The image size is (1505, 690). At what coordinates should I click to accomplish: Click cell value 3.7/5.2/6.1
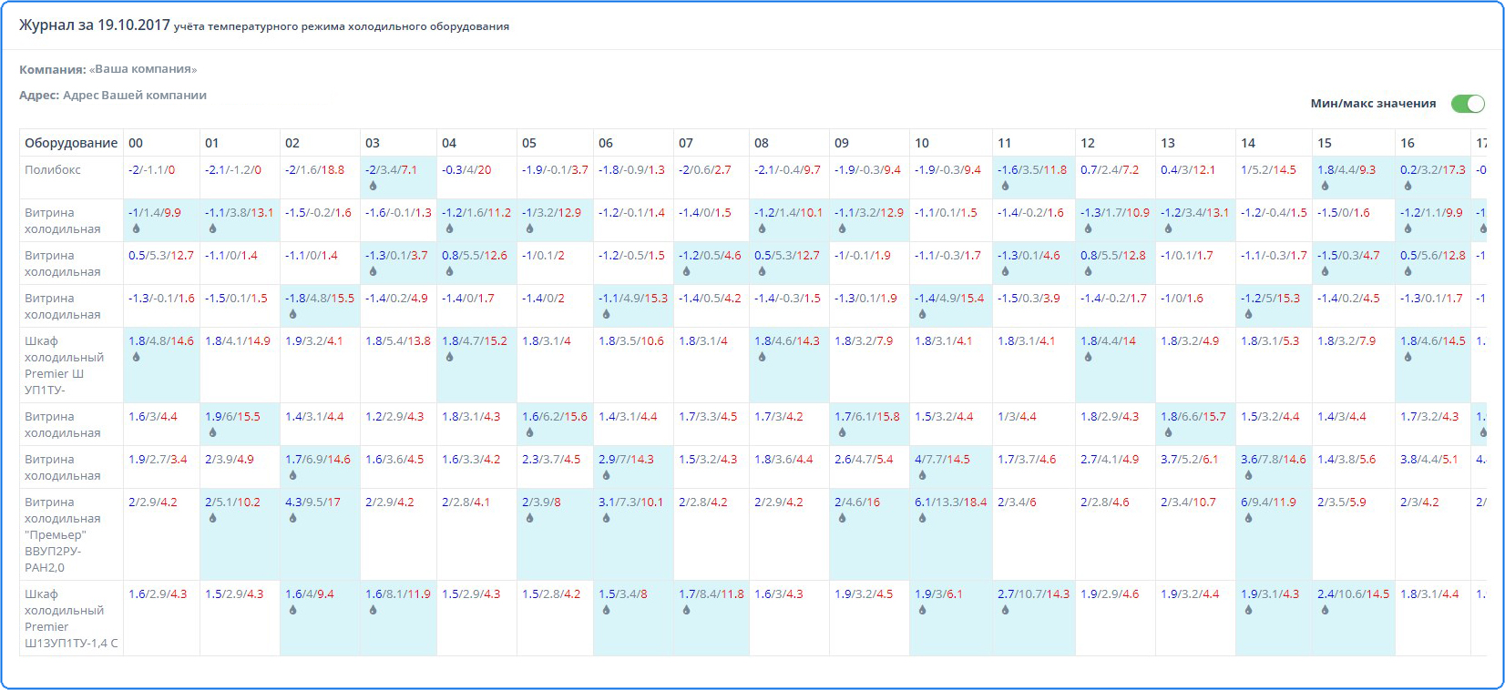pyautogui.click(x=1189, y=460)
